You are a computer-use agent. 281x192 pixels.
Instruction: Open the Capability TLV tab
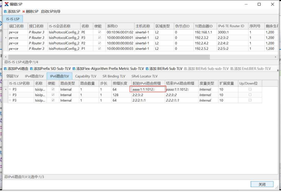(86, 76)
